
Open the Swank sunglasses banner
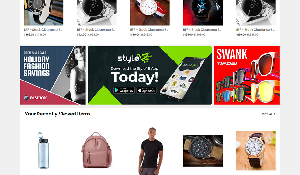pyautogui.click(x=247, y=75)
